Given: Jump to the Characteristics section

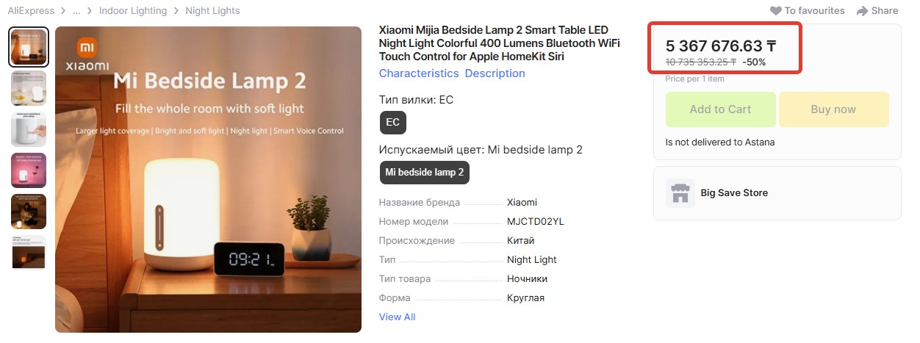Looking at the screenshot, I should click(x=418, y=73).
